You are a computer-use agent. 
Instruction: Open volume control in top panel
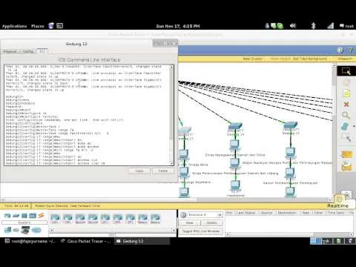pyautogui.click(x=293, y=26)
